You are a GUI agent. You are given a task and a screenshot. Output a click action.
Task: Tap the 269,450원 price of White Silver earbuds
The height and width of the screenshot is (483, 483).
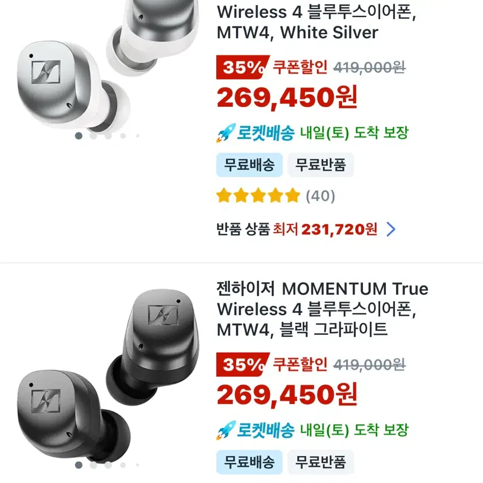[x=287, y=97]
